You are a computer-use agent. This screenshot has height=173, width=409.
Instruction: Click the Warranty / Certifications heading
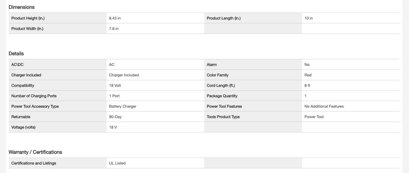(35, 152)
